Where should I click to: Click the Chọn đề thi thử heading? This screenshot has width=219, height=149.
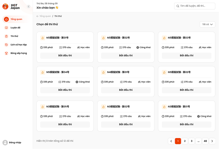pos(47,24)
